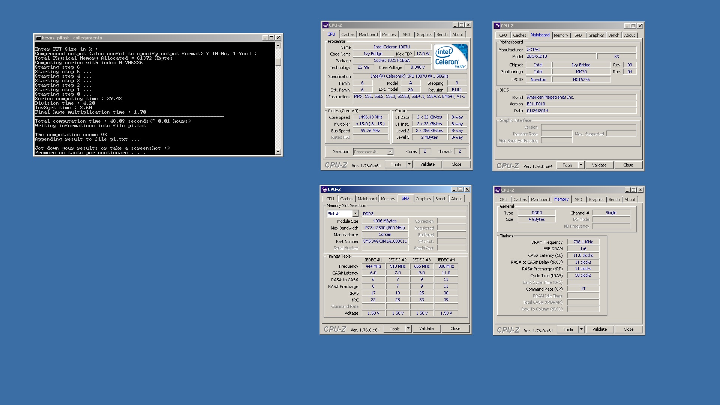Click the CPU-Z title icon in the SPD window
This screenshot has width=720, height=405.
(324, 189)
